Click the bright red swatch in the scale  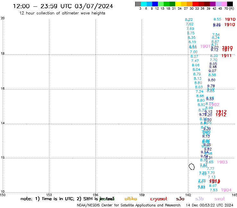195,4
